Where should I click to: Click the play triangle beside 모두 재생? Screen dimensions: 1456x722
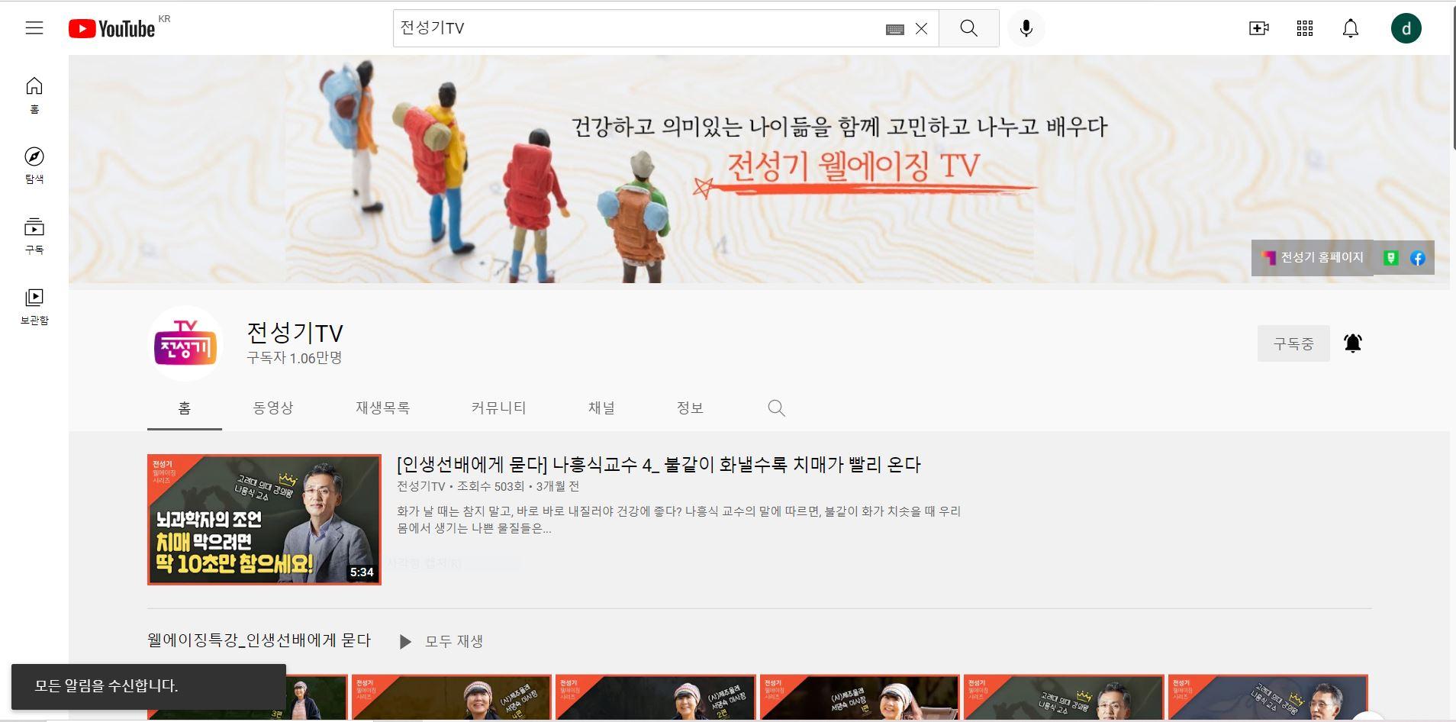pos(405,642)
